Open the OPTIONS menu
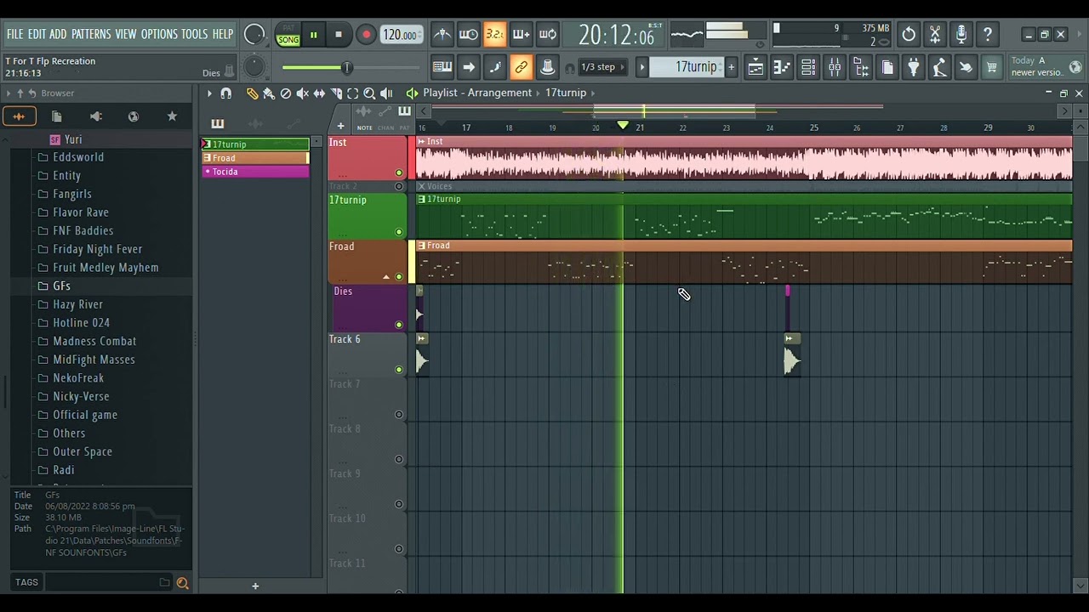This screenshot has width=1089, height=612. [159, 34]
